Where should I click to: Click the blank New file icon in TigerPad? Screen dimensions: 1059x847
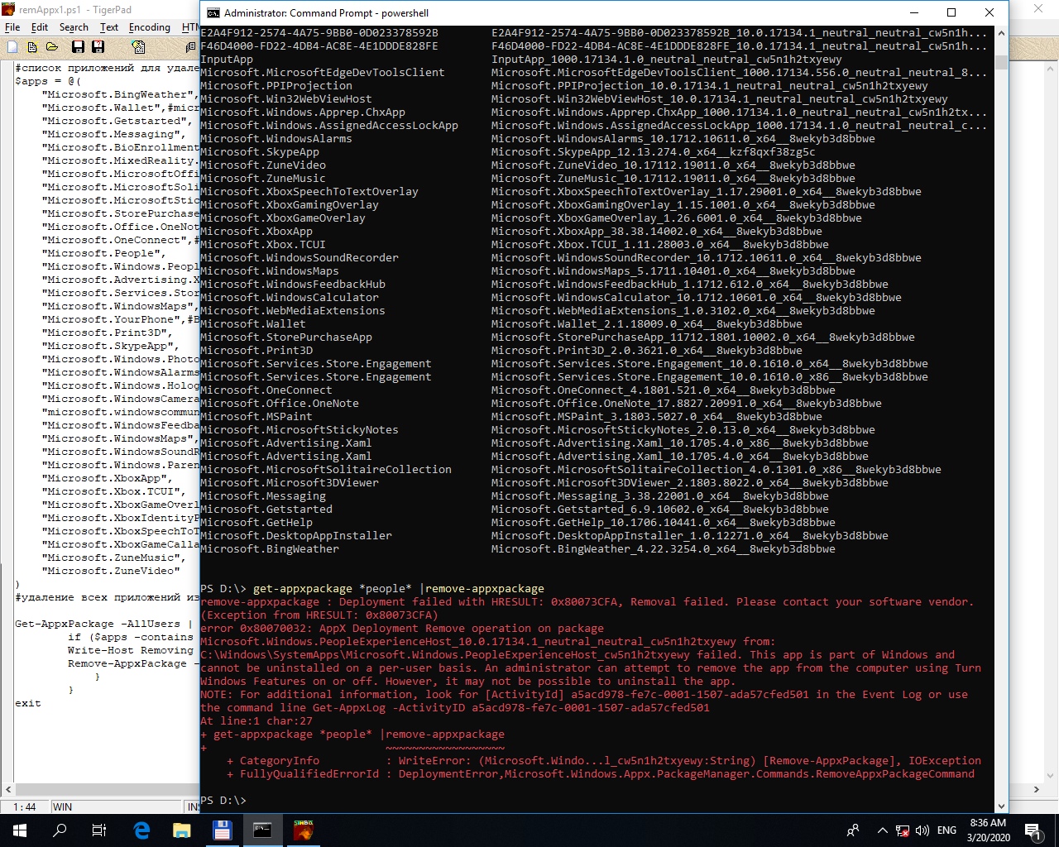pyautogui.click(x=14, y=47)
